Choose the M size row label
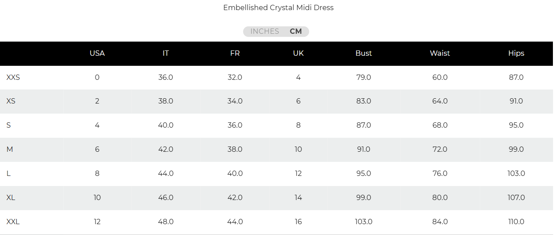 click(x=10, y=149)
